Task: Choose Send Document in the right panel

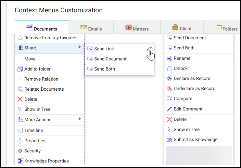Action: 199,38
